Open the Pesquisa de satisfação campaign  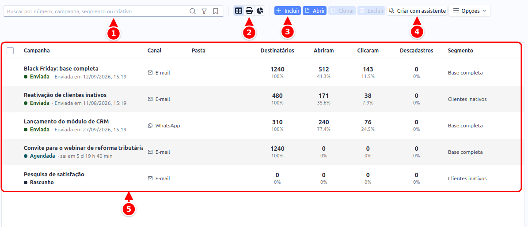point(54,175)
